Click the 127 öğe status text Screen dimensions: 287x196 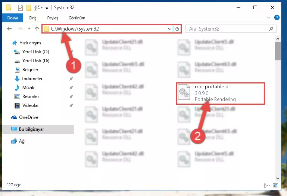coord(14,185)
